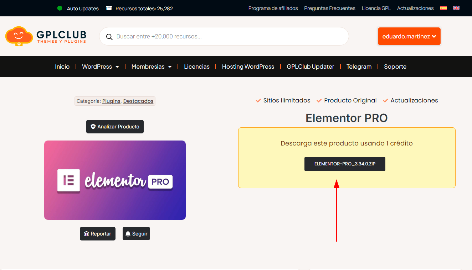The height and width of the screenshot is (270, 472).
Task: Switch site language to Spanish flag
Action: pyautogui.click(x=443, y=8)
